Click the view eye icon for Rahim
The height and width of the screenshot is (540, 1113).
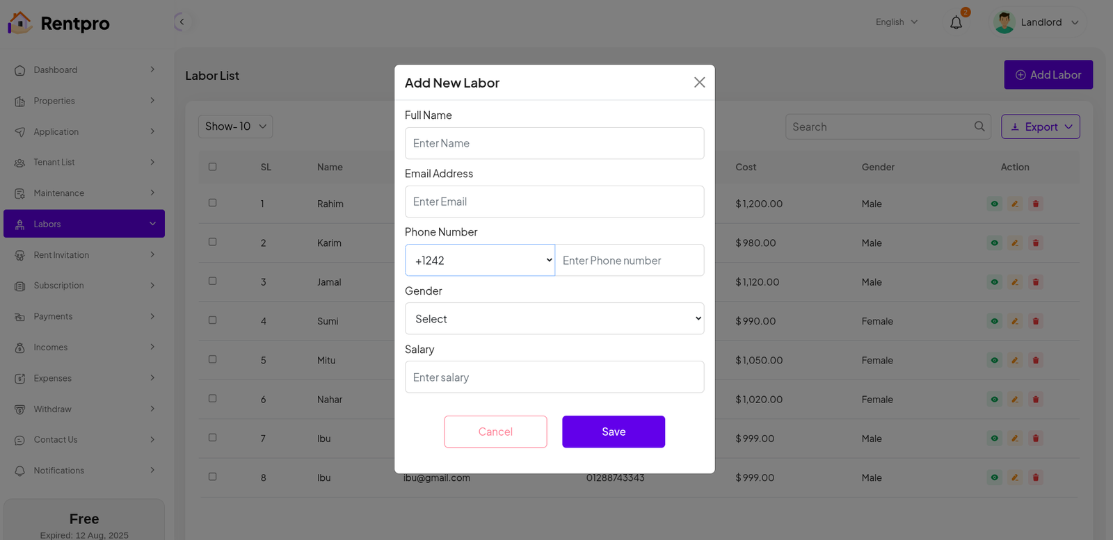point(995,204)
